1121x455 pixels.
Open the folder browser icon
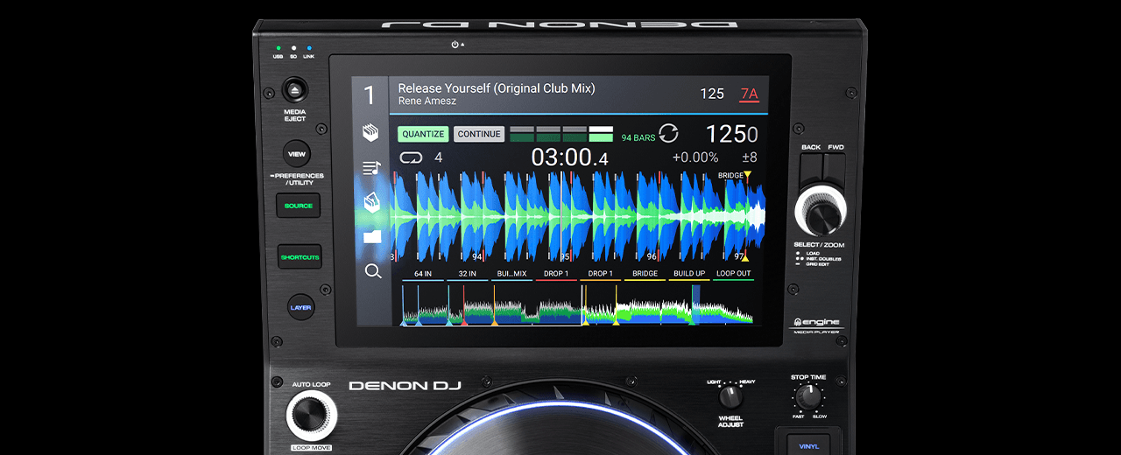click(x=372, y=236)
